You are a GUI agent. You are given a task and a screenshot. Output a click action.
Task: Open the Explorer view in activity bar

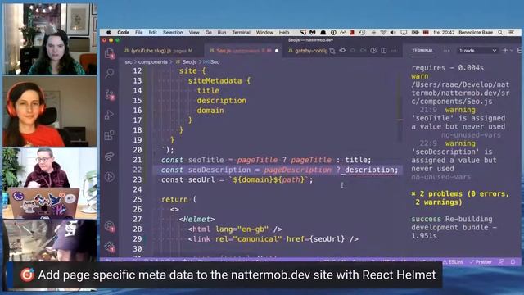(109, 53)
